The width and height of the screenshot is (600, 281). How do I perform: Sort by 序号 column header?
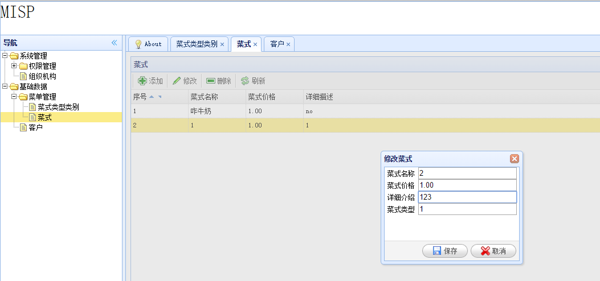point(159,97)
